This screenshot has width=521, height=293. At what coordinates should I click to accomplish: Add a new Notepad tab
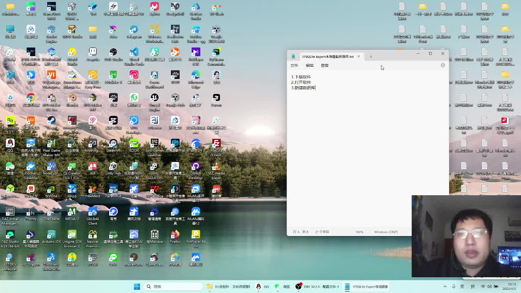(371, 57)
